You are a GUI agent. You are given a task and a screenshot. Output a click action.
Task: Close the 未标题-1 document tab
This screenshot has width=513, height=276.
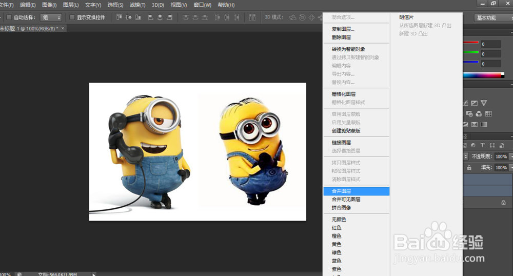(x=63, y=28)
